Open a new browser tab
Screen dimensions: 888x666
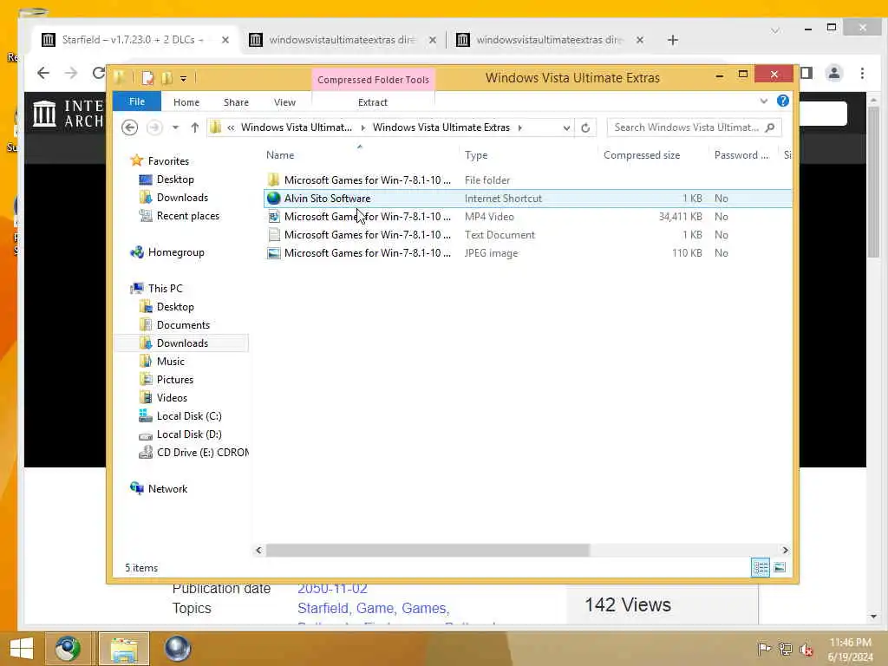point(672,40)
